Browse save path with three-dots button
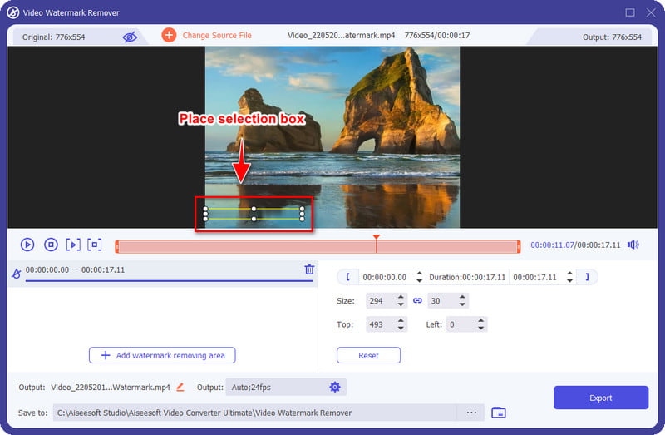 pos(471,413)
